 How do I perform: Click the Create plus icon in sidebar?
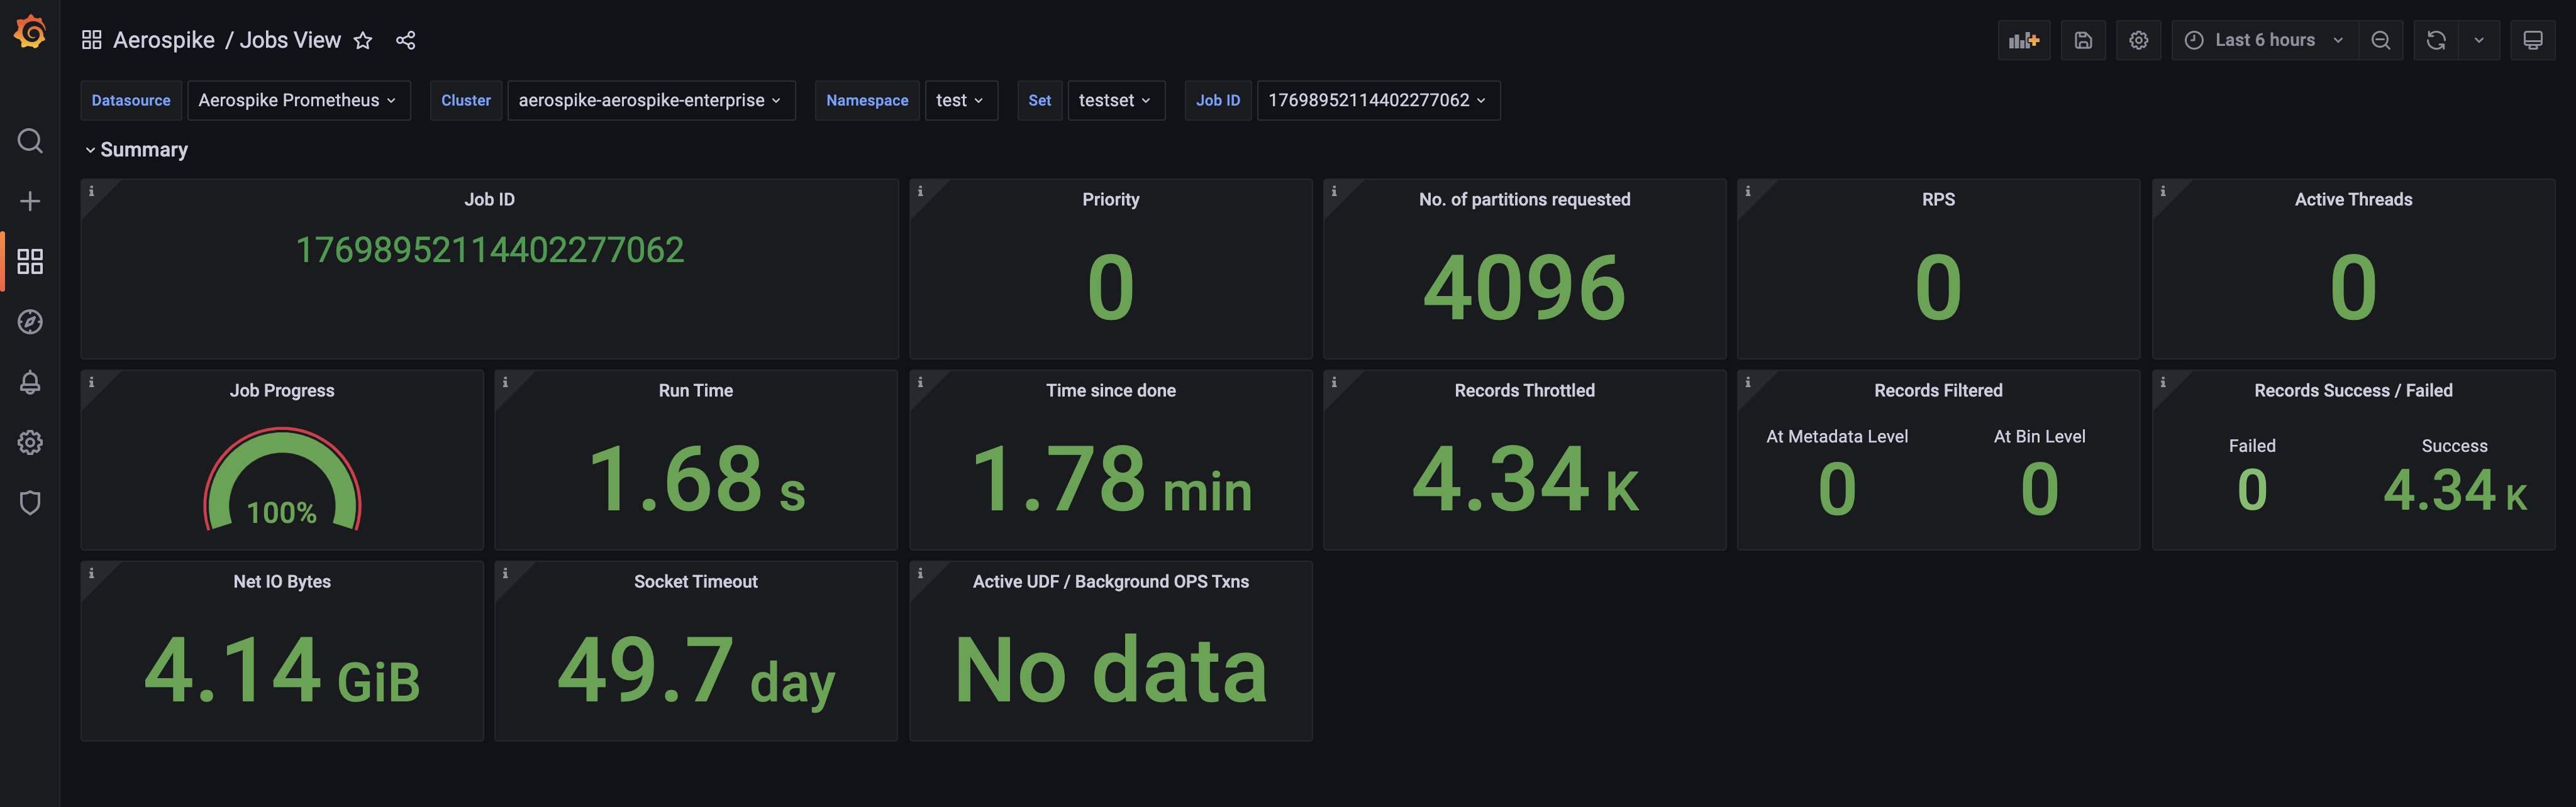(x=30, y=200)
